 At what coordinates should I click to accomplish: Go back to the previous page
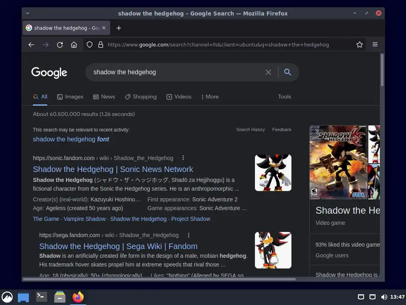pos(31,44)
